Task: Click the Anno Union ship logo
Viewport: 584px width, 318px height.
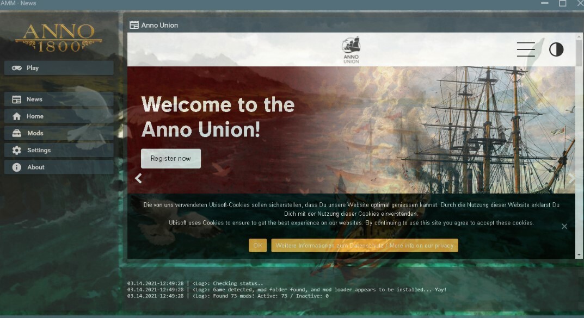Action: point(351,50)
